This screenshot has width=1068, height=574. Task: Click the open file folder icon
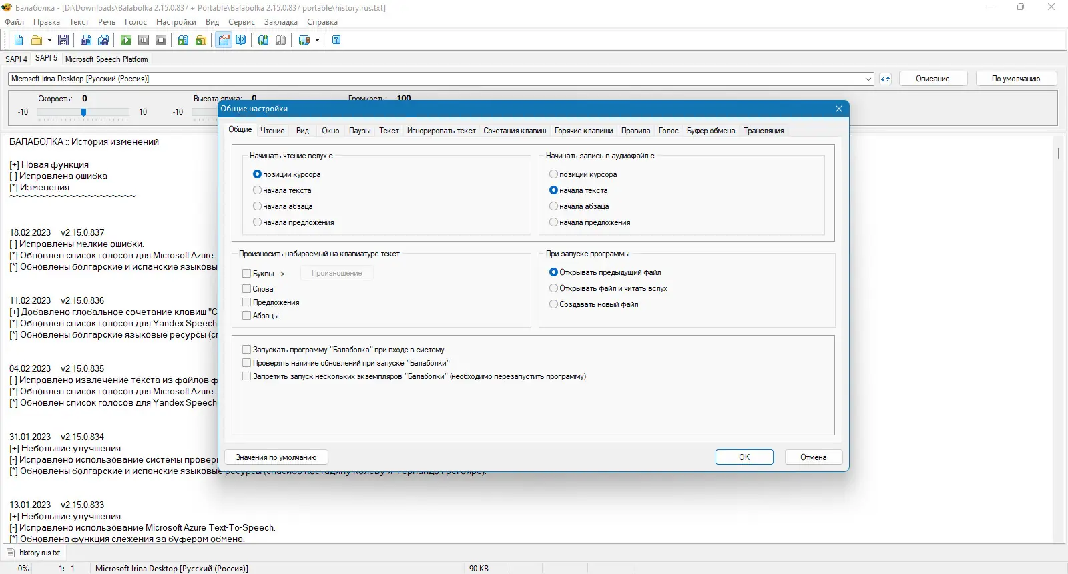coord(37,40)
